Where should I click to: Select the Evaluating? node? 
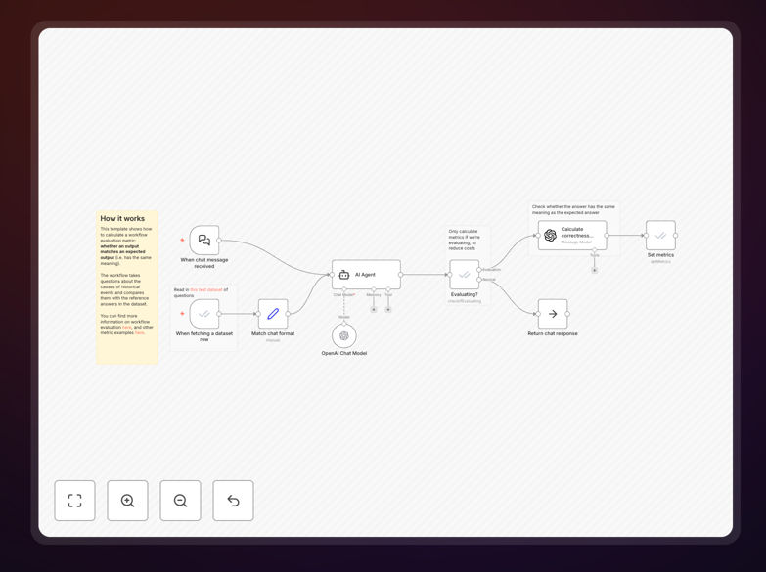click(464, 275)
